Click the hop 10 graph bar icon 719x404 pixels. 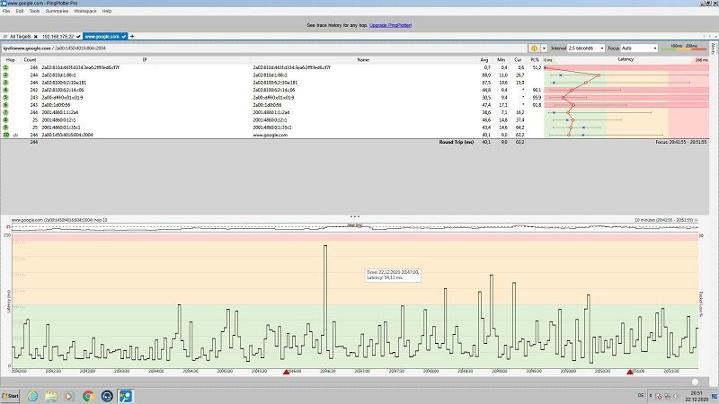16,135
